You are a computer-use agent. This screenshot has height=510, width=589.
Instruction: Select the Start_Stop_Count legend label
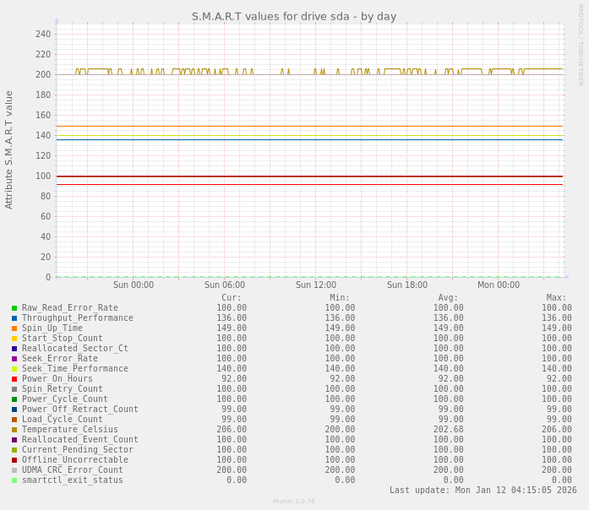[x=63, y=338]
